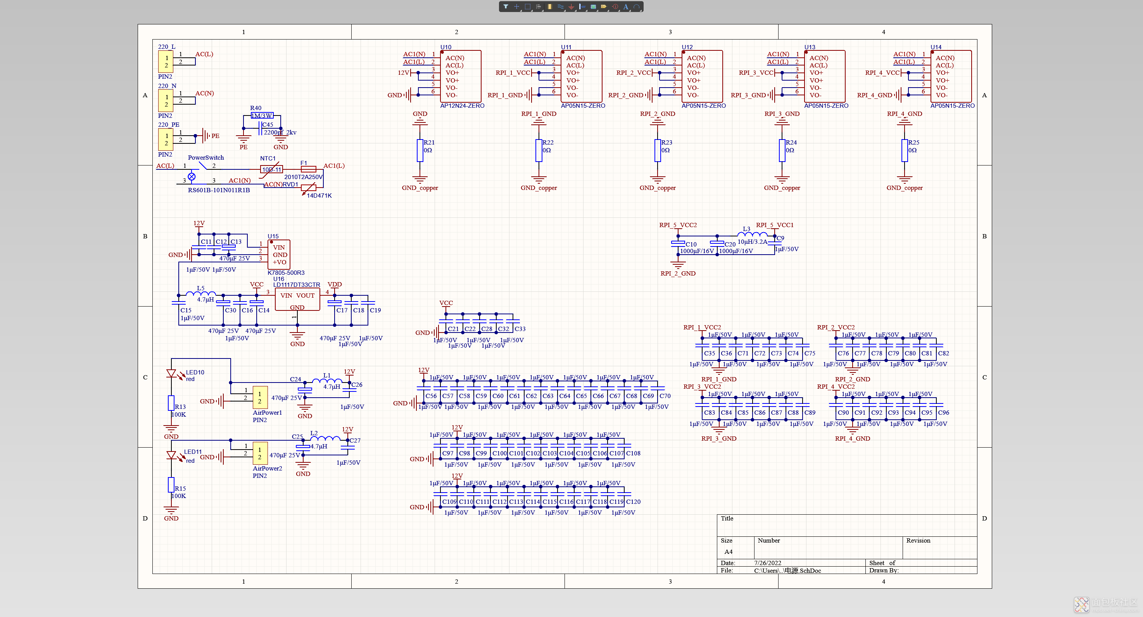Select the date 7/26/2022 text
Screen dimensions: 1143x617
[768, 563]
